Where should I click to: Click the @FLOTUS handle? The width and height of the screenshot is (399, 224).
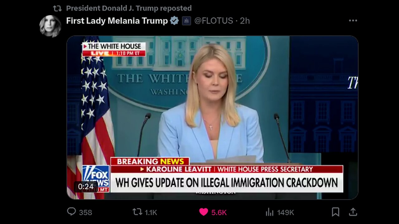(x=214, y=21)
